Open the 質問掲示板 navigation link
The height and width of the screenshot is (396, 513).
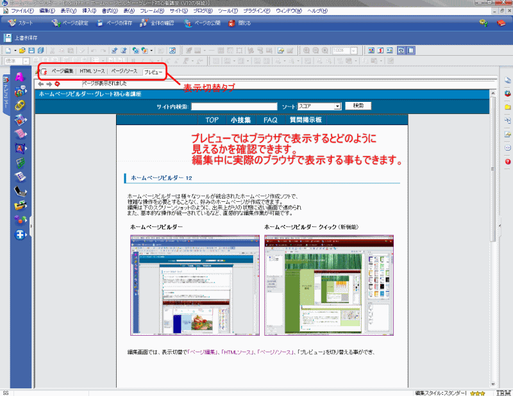(x=306, y=120)
